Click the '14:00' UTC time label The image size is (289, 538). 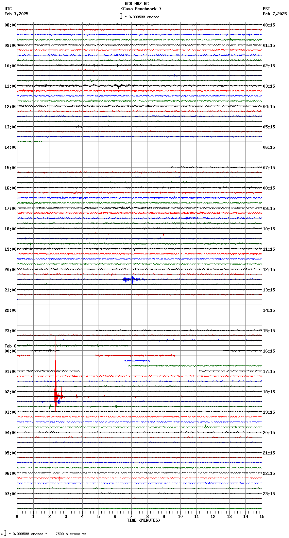[x=11, y=147]
